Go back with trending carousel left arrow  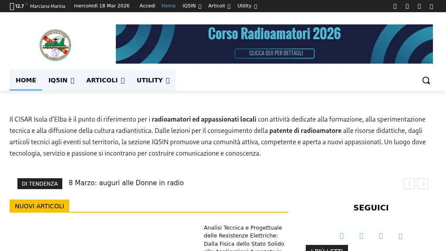coord(409,183)
